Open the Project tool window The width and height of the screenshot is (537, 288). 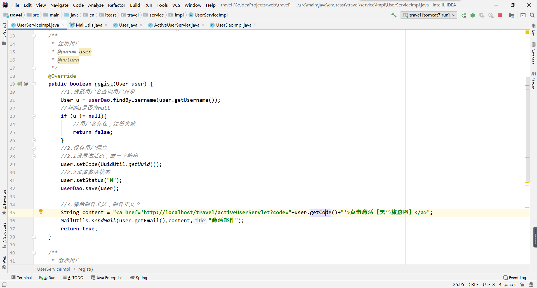(x=4, y=34)
